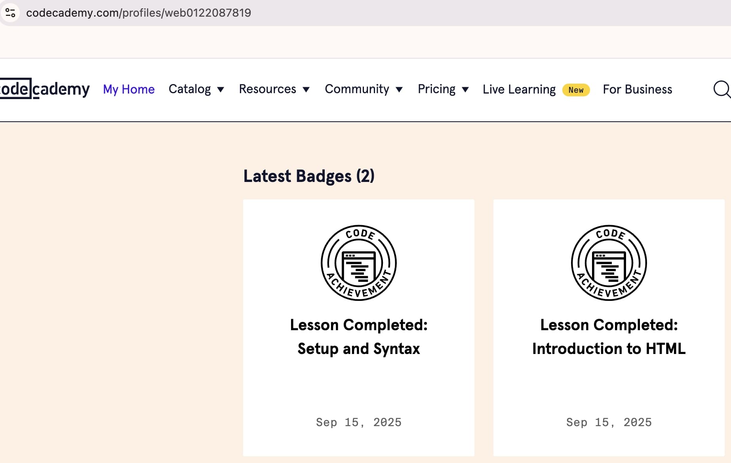
Task: Expand the Resources dropdown arrow
Action: point(306,90)
